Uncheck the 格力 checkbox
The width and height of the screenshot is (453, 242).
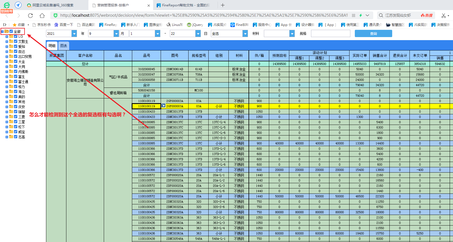16,87
